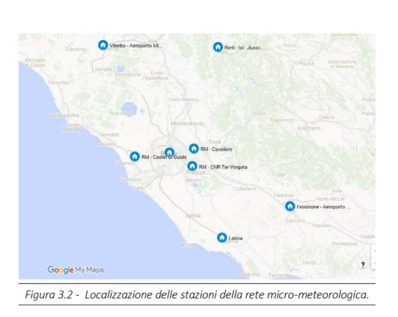Select the Rieti Ist. Jiucci station pin

coord(218,47)
